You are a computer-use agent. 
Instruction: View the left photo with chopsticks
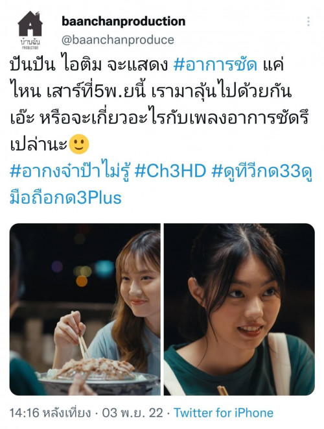pyautogui.click(x=85, y=309)
